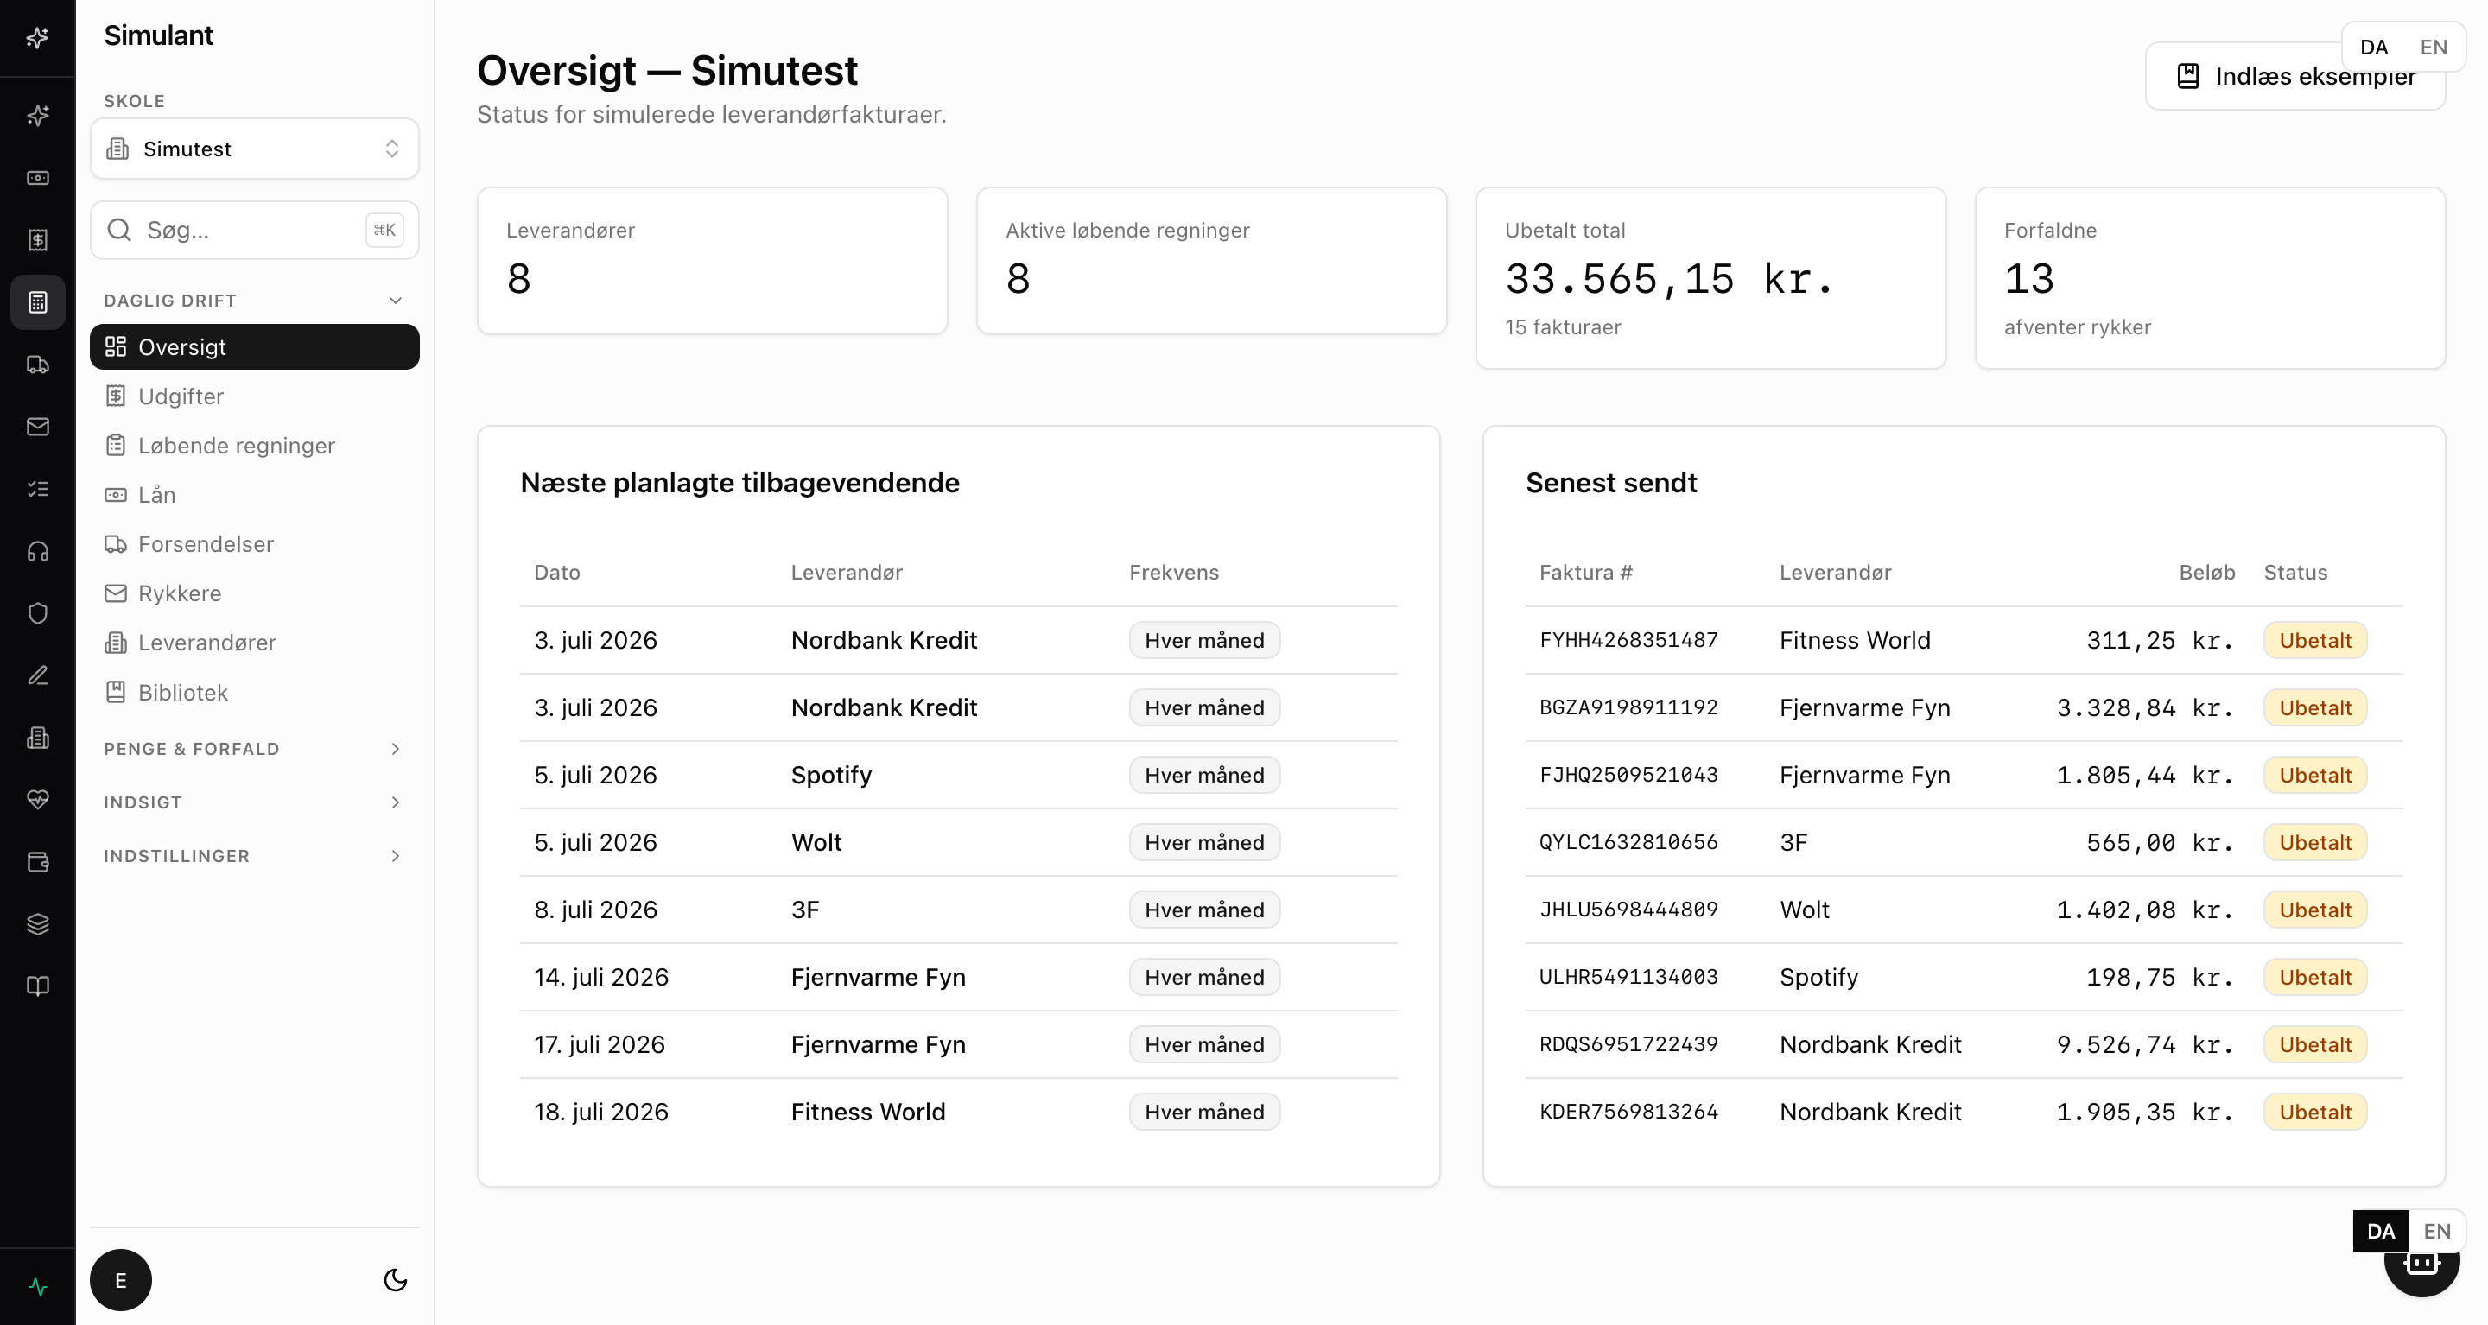
Task: Open the Leverandører menu item
Action: click(x=255, y=643)
